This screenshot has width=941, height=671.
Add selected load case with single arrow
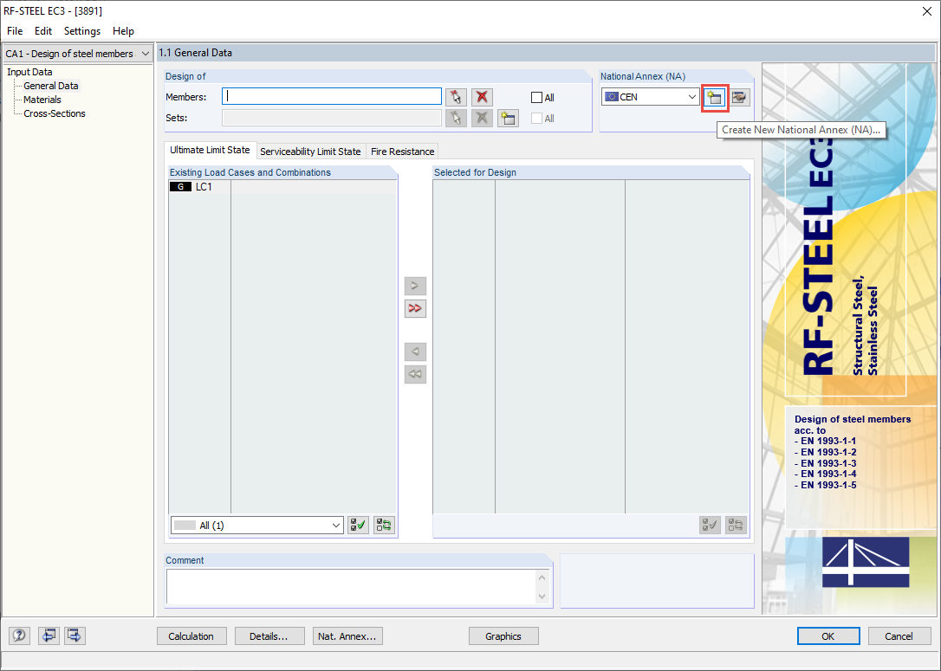click(x=415, y=286)
